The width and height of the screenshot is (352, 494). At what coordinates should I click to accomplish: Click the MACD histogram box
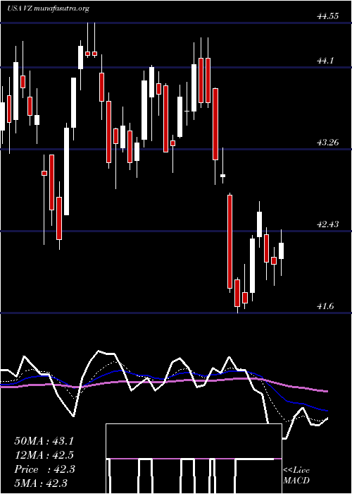click(x=194, y=459)
